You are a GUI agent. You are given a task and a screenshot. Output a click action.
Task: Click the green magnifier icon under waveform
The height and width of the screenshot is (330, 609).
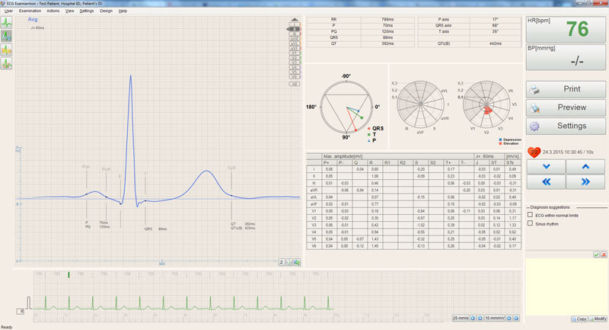(297, 262)
